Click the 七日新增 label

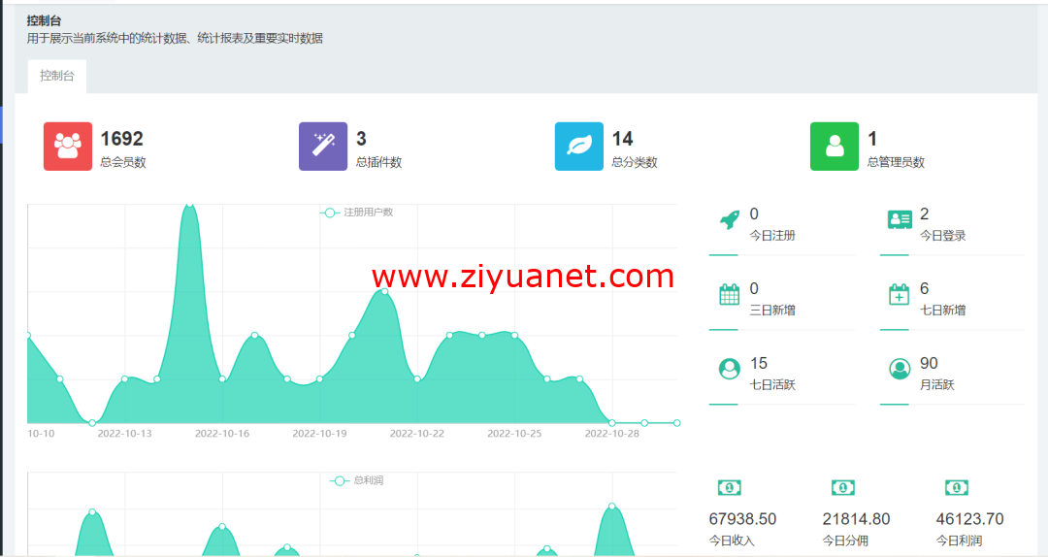[x=943, y=311]
